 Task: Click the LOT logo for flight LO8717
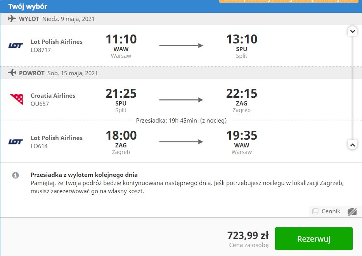coord(16,45)
